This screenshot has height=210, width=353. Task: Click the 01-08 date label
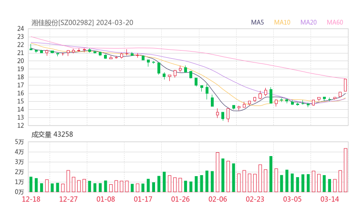tap(106, 199)
